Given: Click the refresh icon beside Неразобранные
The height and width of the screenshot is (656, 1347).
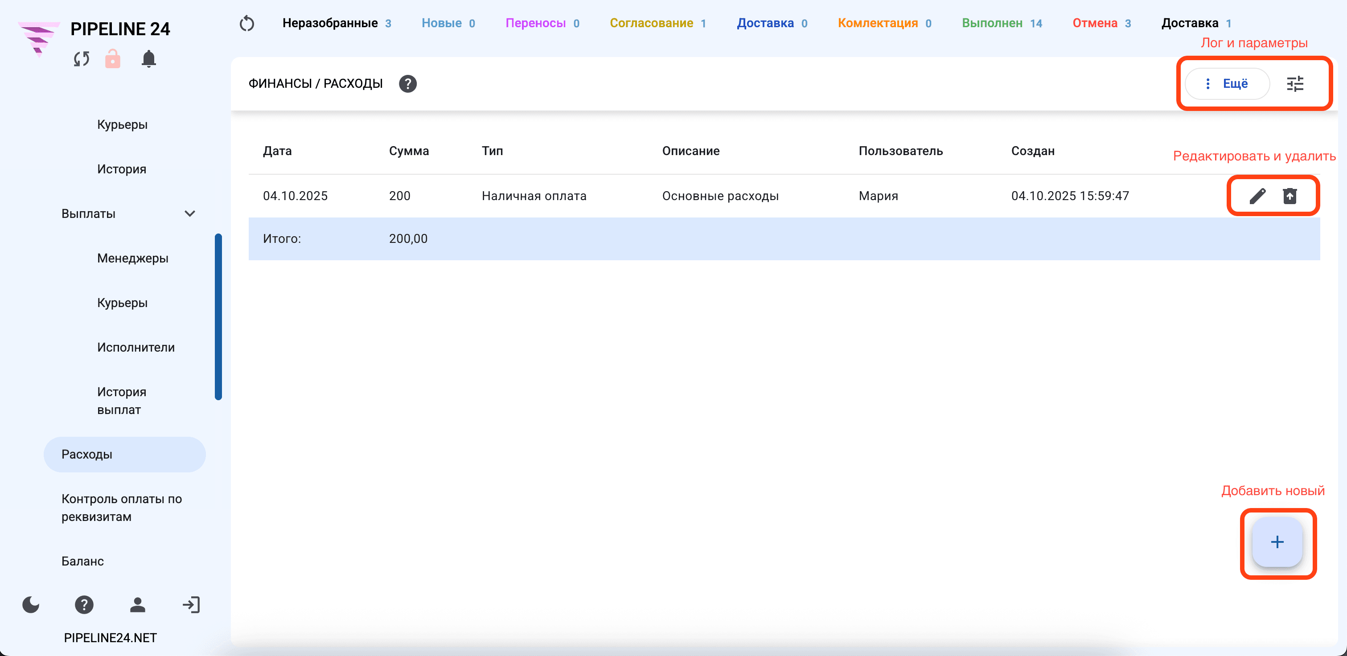Looking at the screenshot, I should (247, 24).
